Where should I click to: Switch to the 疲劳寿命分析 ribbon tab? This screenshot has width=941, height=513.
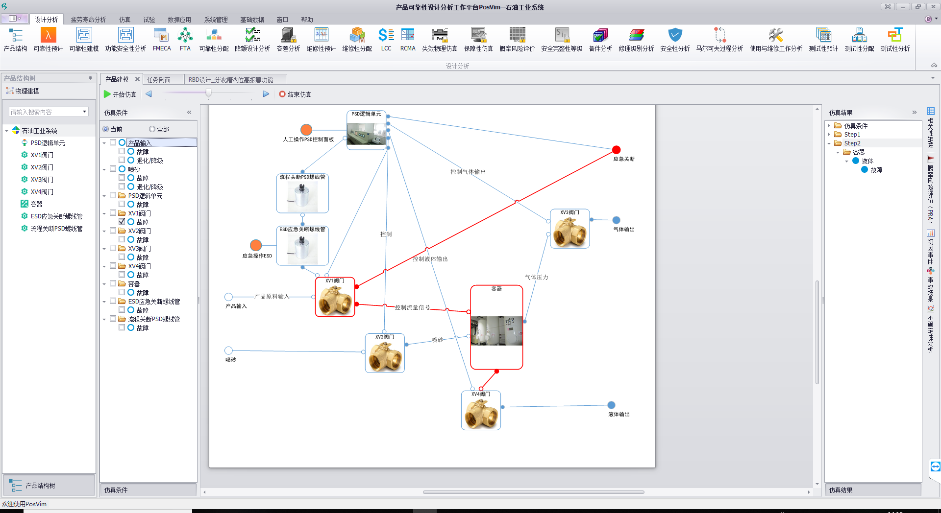pos(88,20)
